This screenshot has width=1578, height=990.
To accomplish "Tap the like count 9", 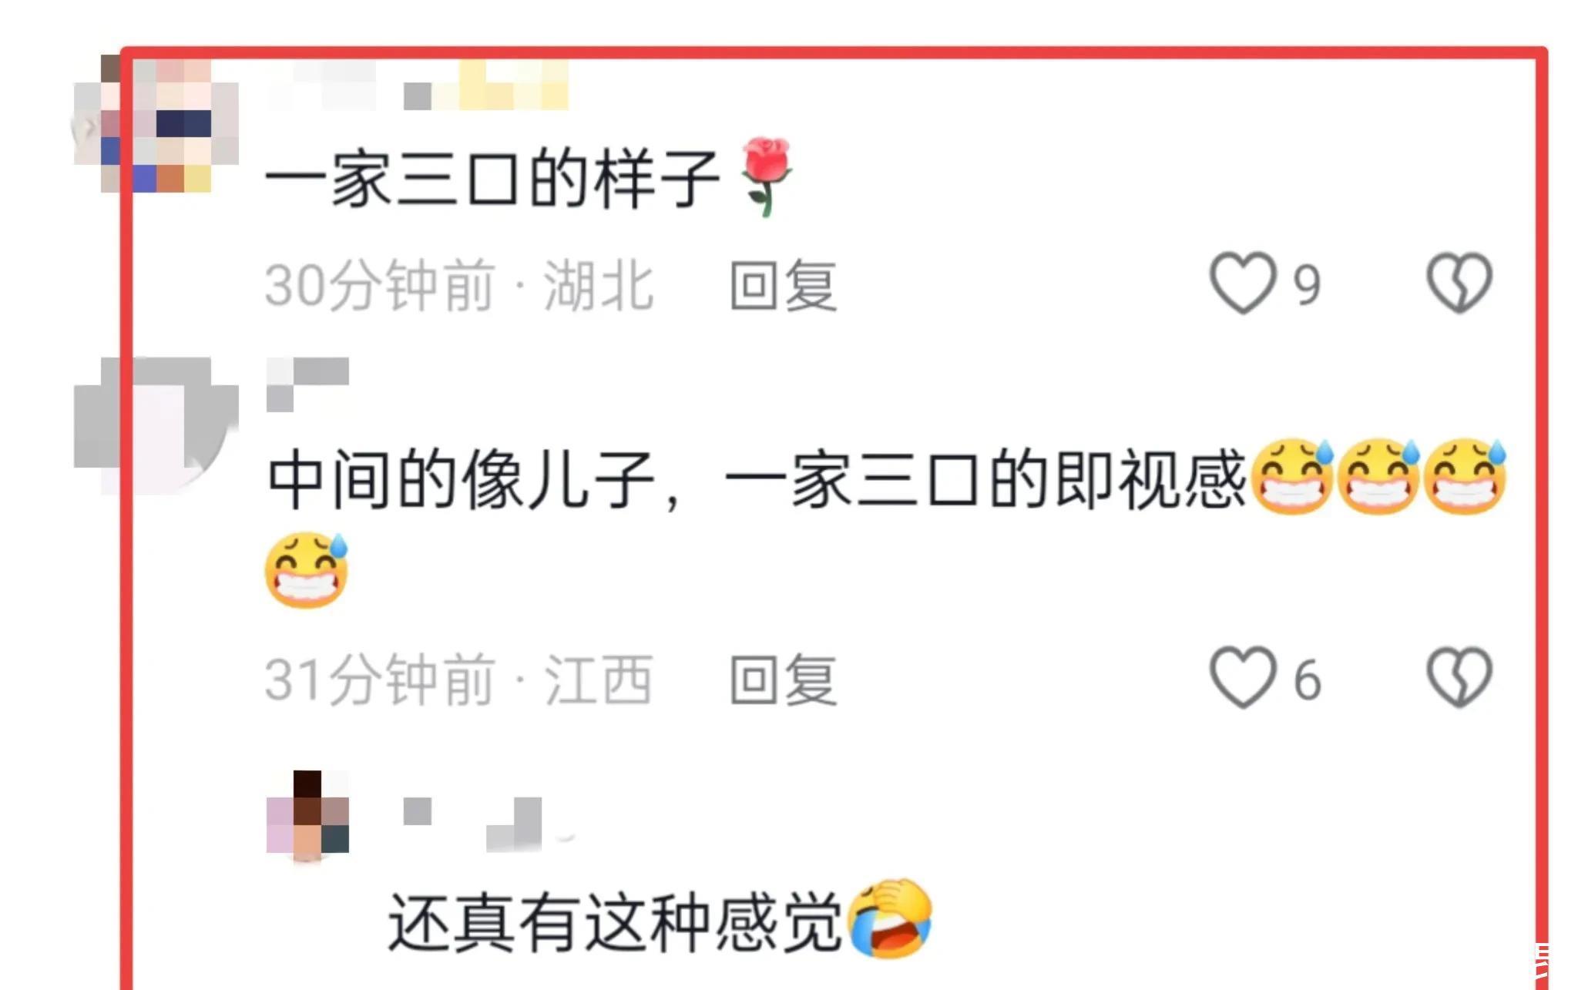I will [x=1306, y=285].
